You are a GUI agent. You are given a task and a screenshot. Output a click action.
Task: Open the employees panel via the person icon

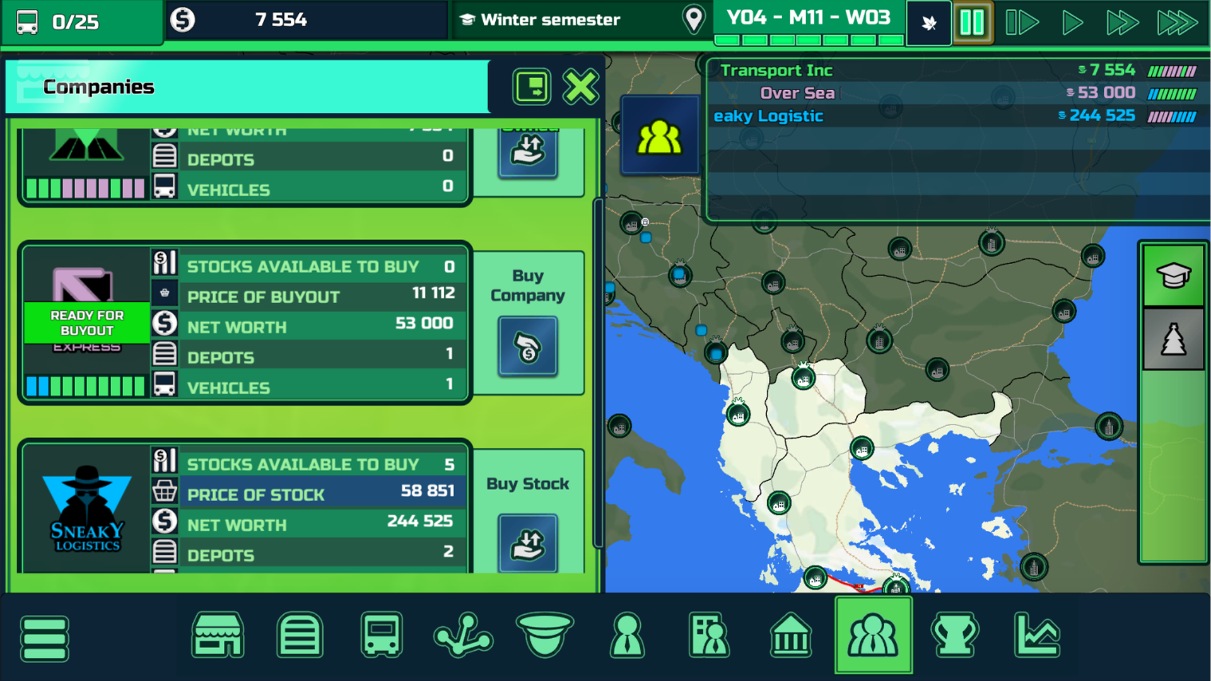[627, 636]
